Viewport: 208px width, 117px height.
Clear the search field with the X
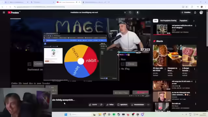click(125, 12)
